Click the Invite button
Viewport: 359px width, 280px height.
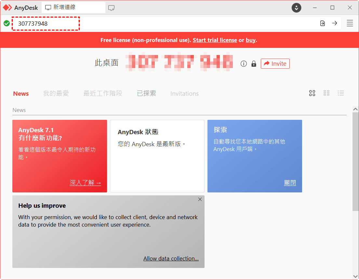coord(275,64)
